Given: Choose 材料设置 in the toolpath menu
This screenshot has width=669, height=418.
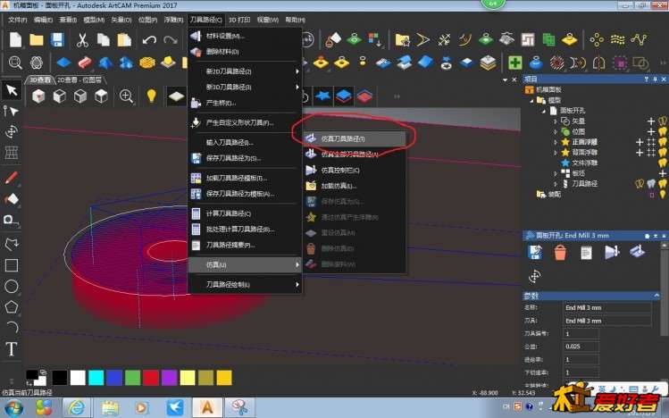Looking at the screenshot, I should [246, 36].
